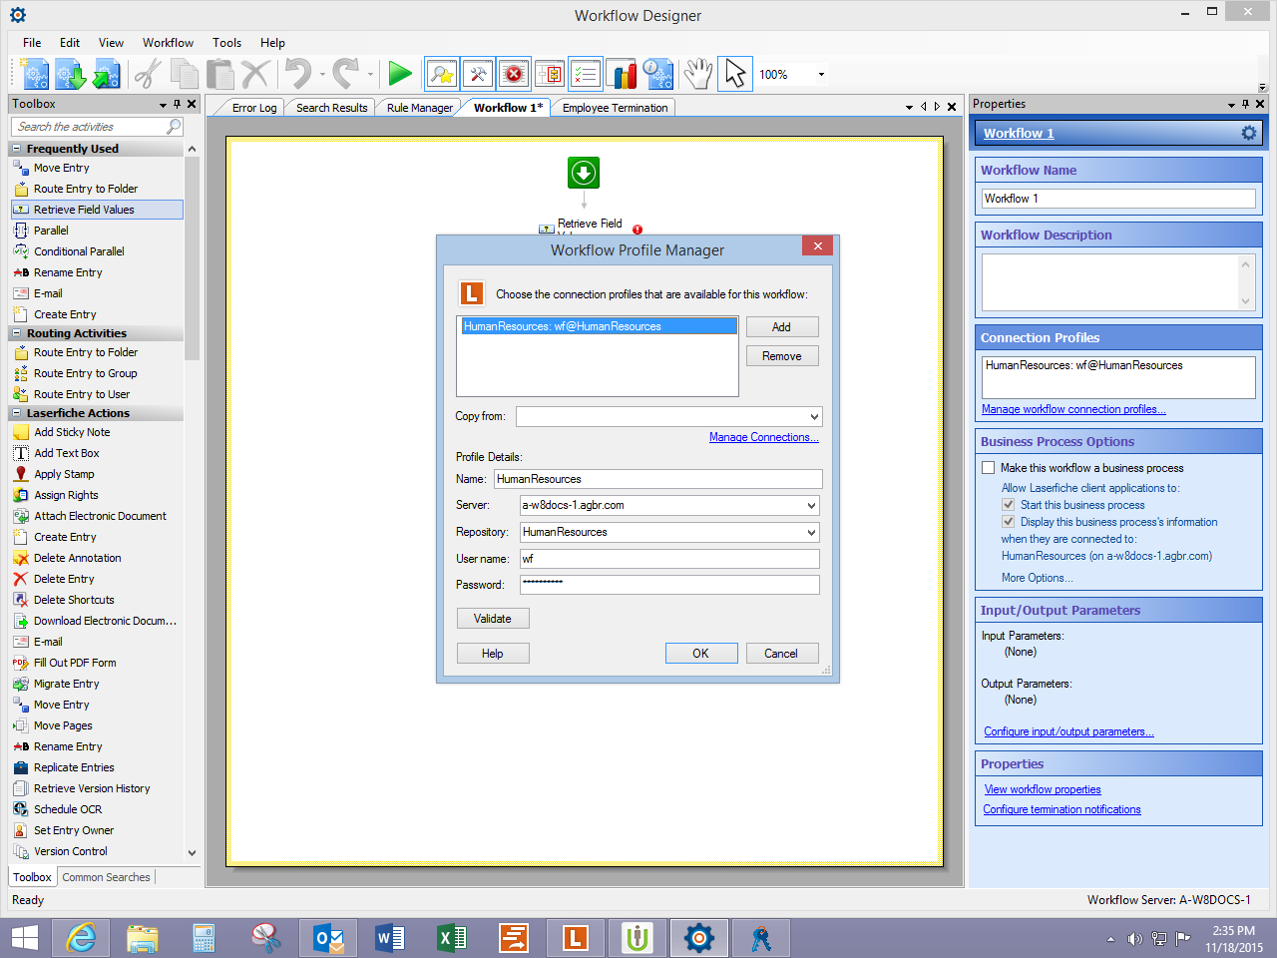
Task: Toggle 'Display this business process's information' checkbox
Action: tap(1009, 522)
